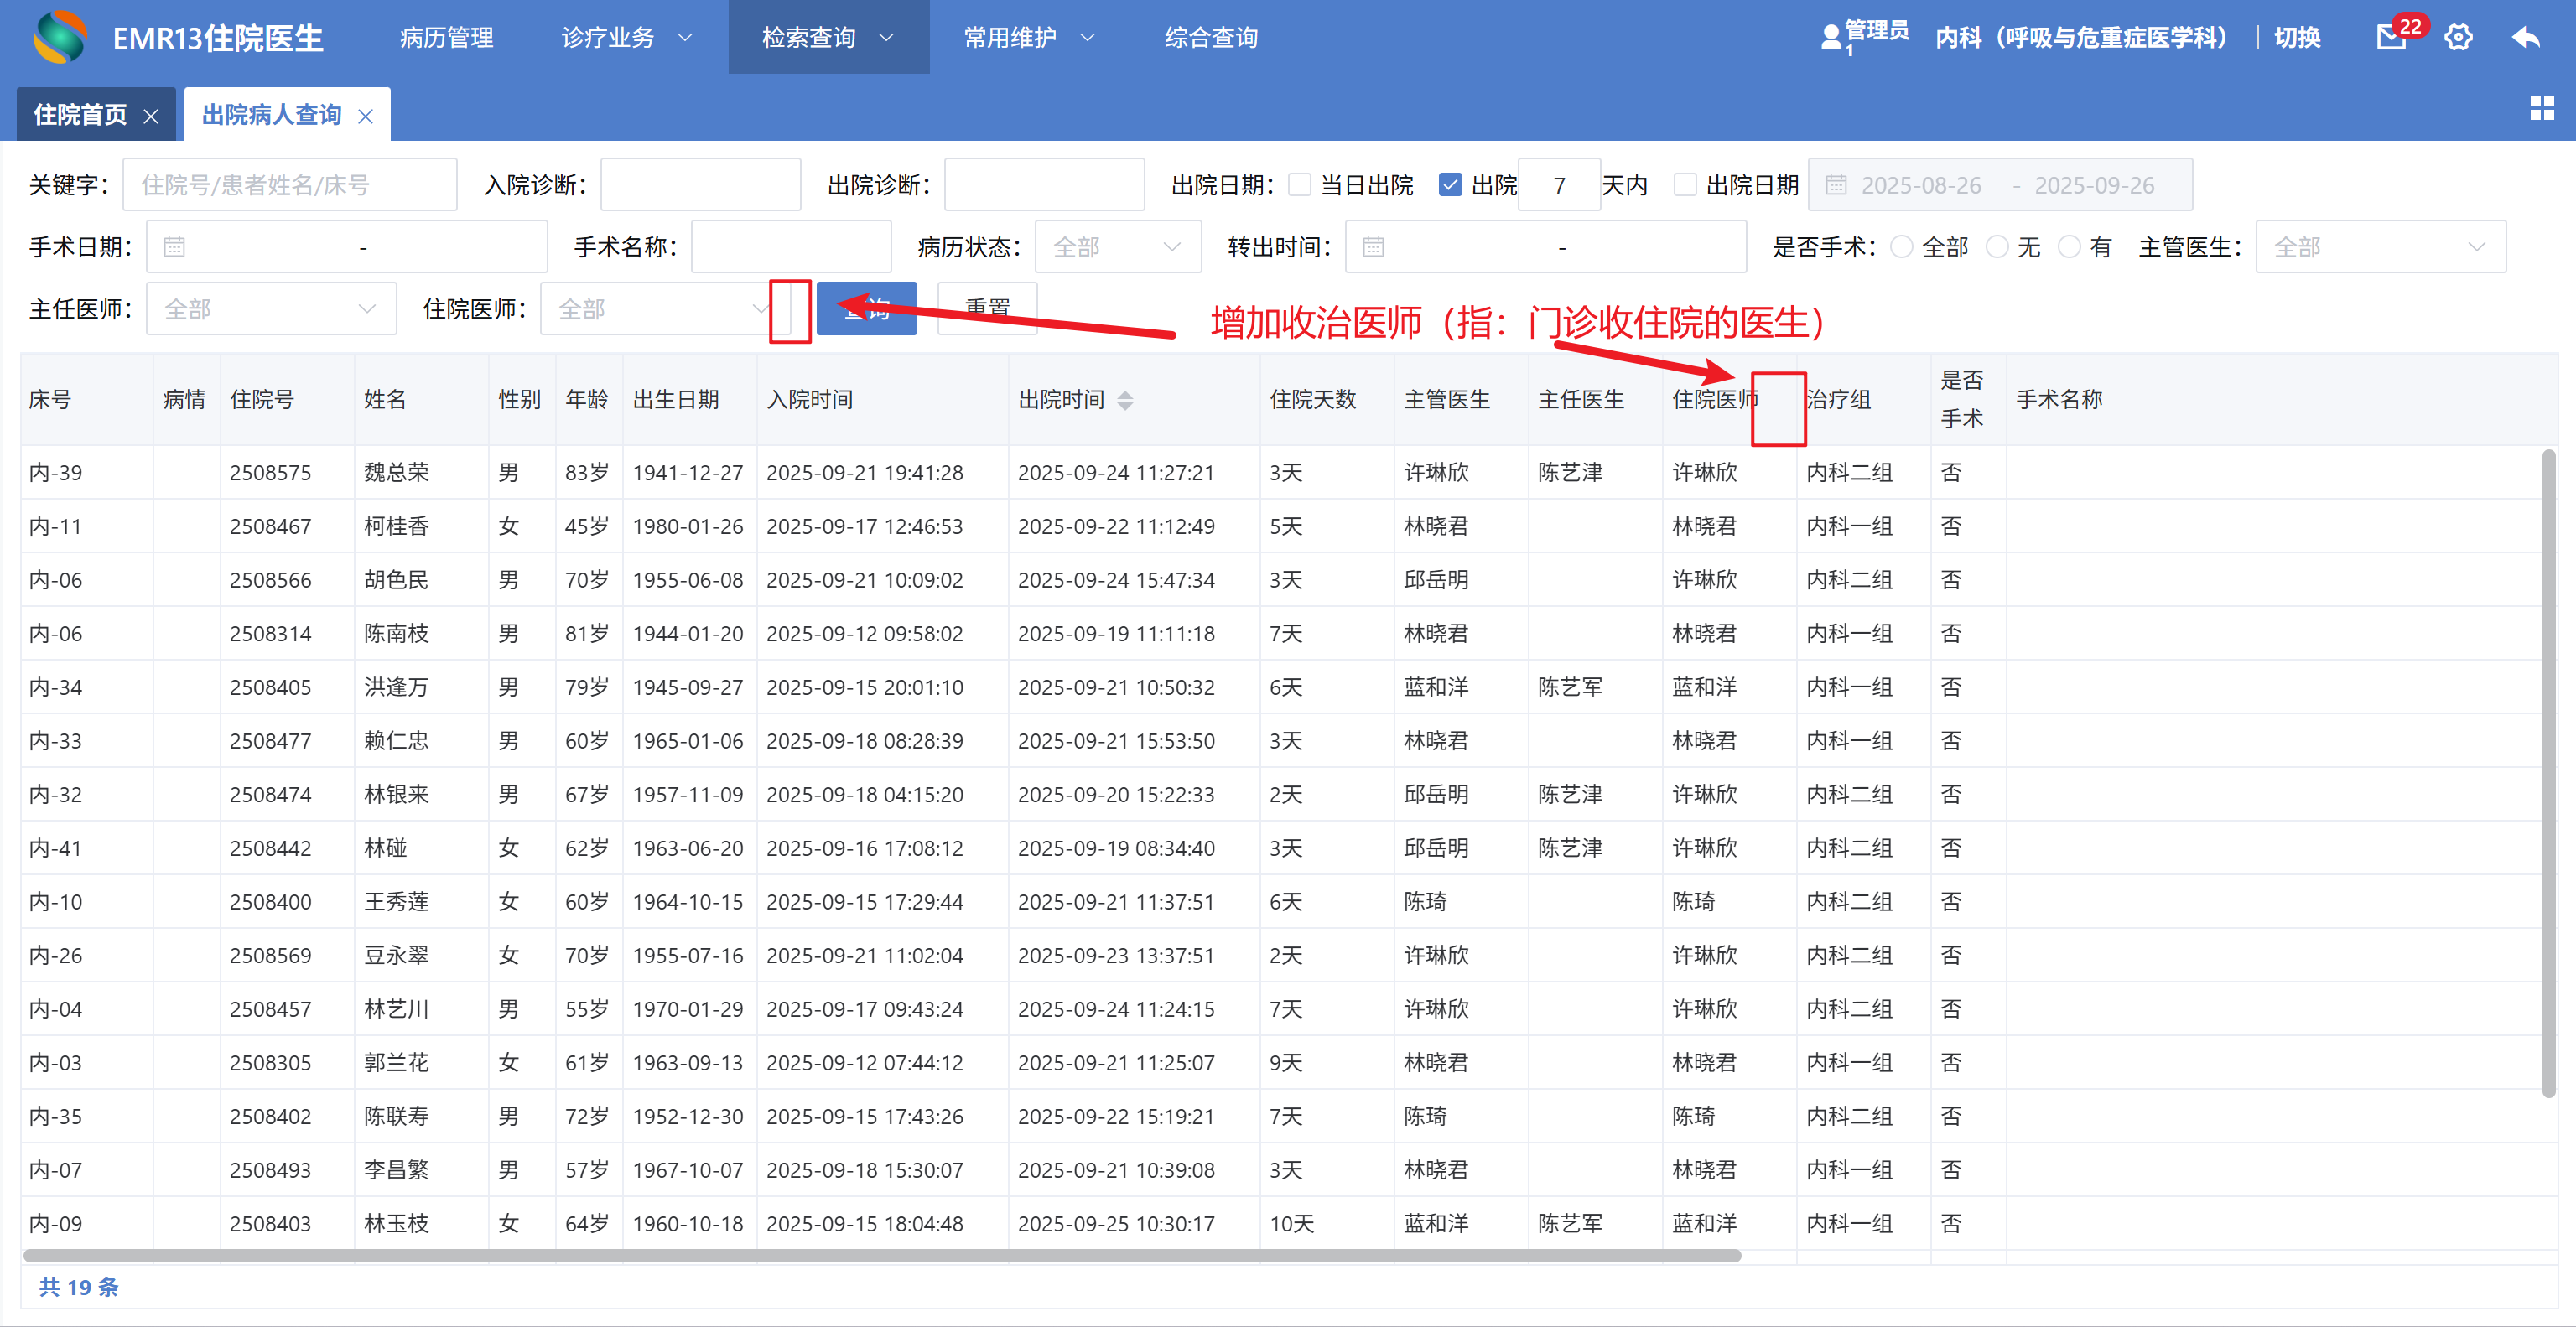Switch to the 住院首页 tab
Viewport: 2576px width, 1327px height.
click(81, 115)
